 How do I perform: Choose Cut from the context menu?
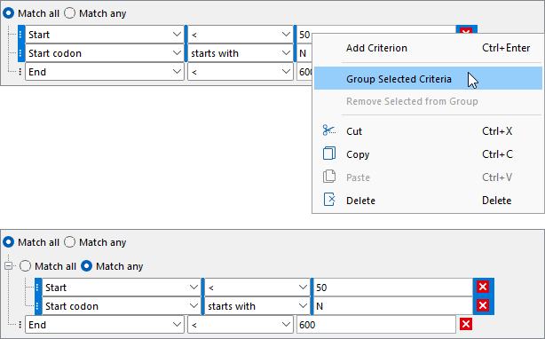click(x=428, y=131)
